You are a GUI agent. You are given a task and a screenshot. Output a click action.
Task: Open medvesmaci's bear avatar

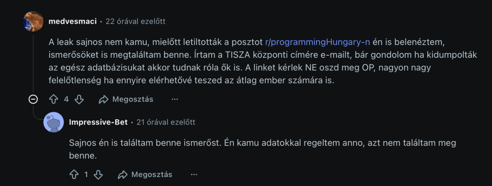(x=34, y=21)
